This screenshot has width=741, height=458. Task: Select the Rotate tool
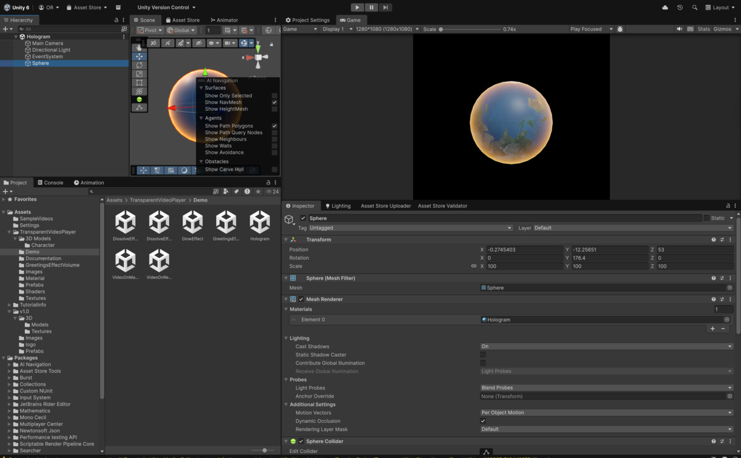139,65
